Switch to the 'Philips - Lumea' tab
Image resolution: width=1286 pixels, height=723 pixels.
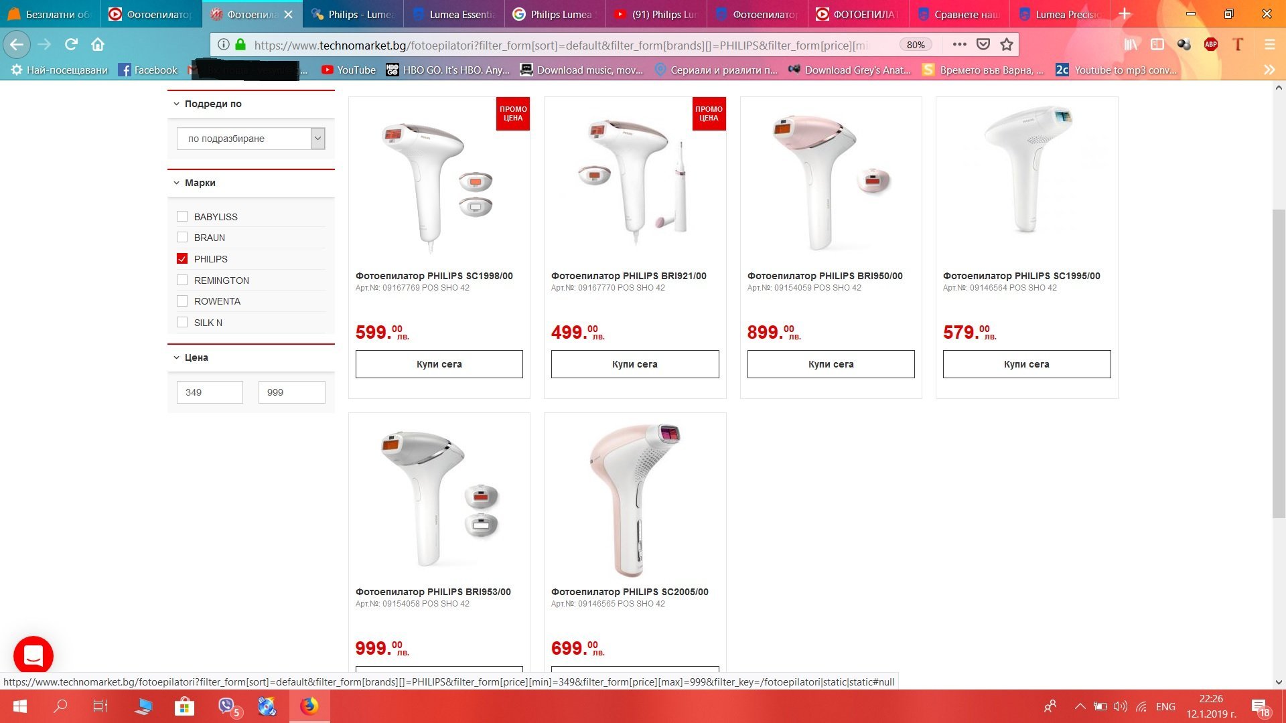[354, 14]
